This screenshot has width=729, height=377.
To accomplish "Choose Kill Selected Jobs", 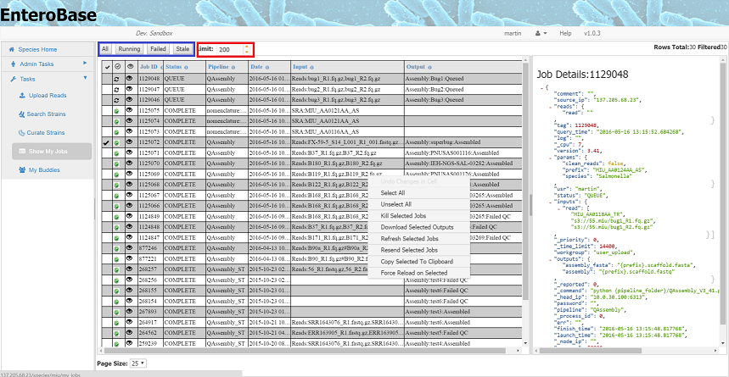I will (419, 216).
